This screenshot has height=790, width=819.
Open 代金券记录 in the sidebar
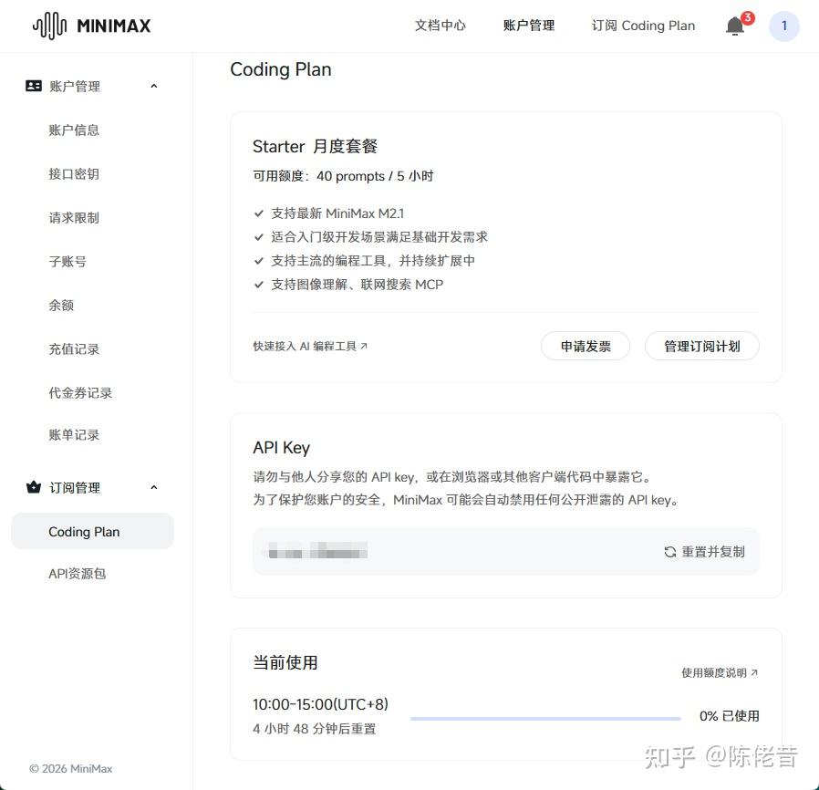click(x=80, y=393)
